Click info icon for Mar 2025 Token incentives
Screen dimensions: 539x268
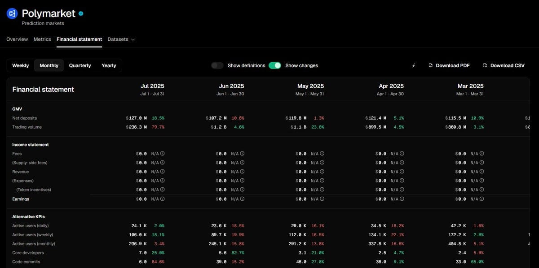pyautogui.click(x=482, y=190)
